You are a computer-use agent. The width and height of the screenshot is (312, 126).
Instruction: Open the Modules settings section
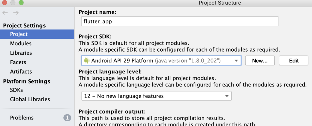point(21,44)
